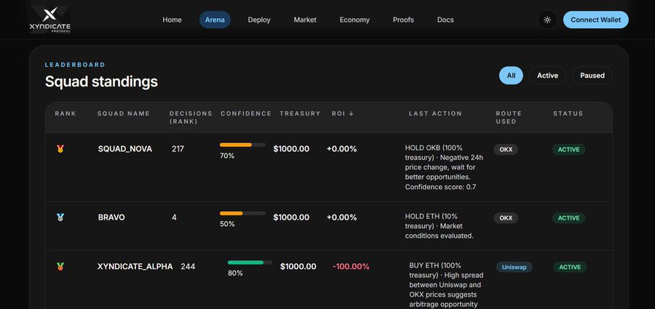The image size is (655, 309).
Task: Go to the Deploy page
Action: pos(259,20)
